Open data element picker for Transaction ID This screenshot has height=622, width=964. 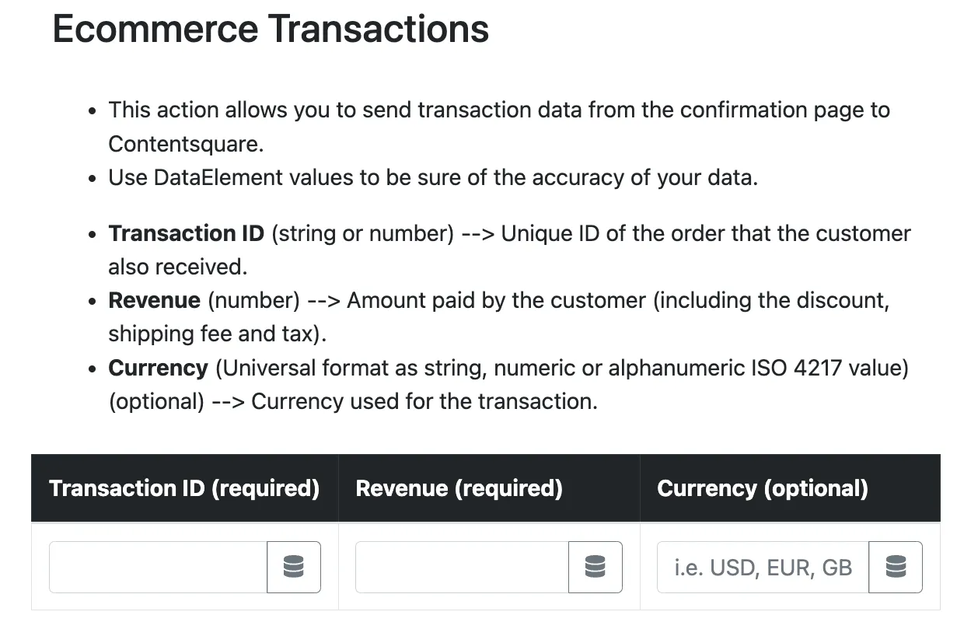(x=294, y=567)
